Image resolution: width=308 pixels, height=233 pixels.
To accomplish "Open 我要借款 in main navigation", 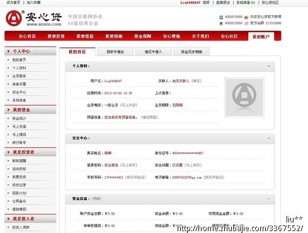I will pos(85,37).
